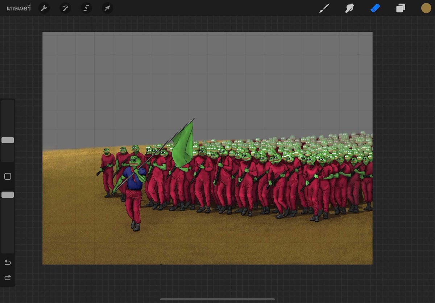Tap the square modify button on sidebar

[8, 176]
